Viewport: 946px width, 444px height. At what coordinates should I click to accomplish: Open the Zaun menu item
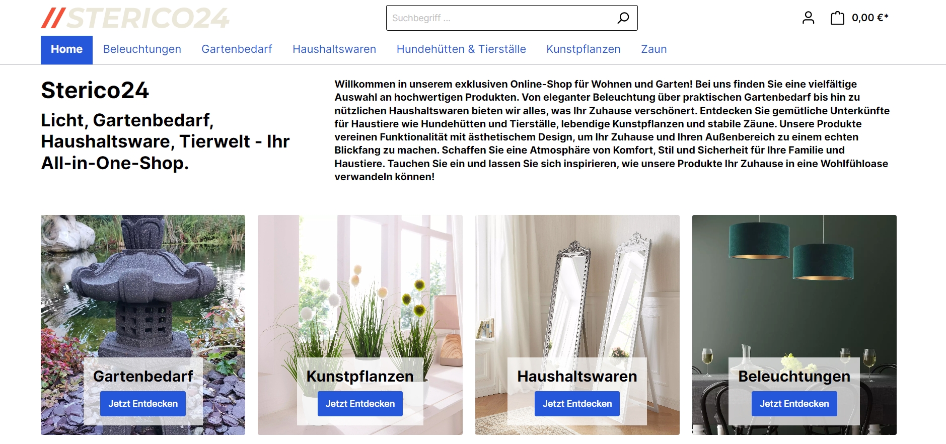pos(654,49)
